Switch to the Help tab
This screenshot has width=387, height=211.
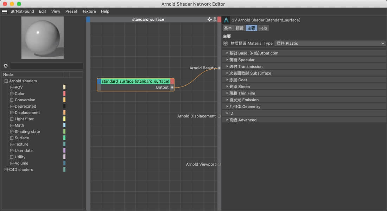click(262, 28)
